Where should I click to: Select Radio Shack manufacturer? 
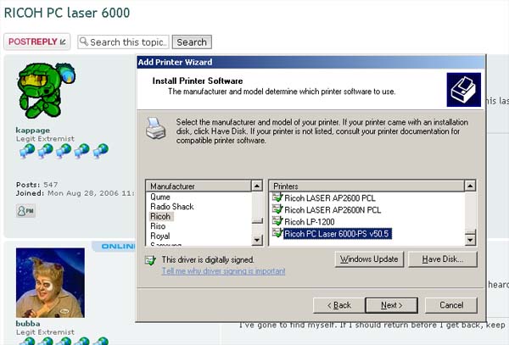172,207
